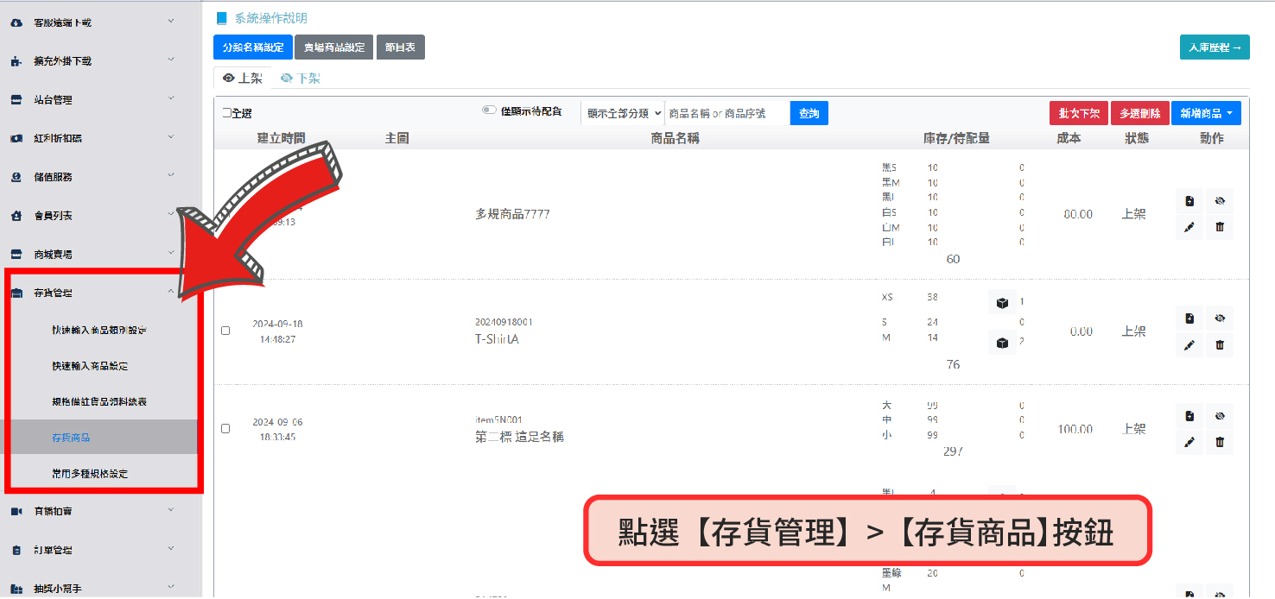Click the trash icon for 多規商品7777
Screen dimensions: 1275x599
pyautogui.click(x=1220, y=228)
